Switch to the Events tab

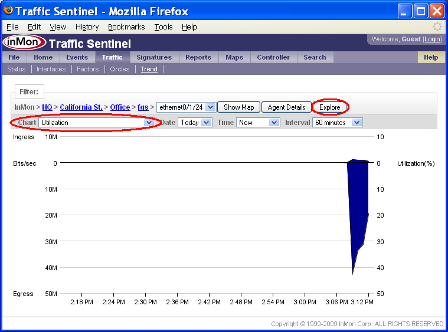point(77,57)
